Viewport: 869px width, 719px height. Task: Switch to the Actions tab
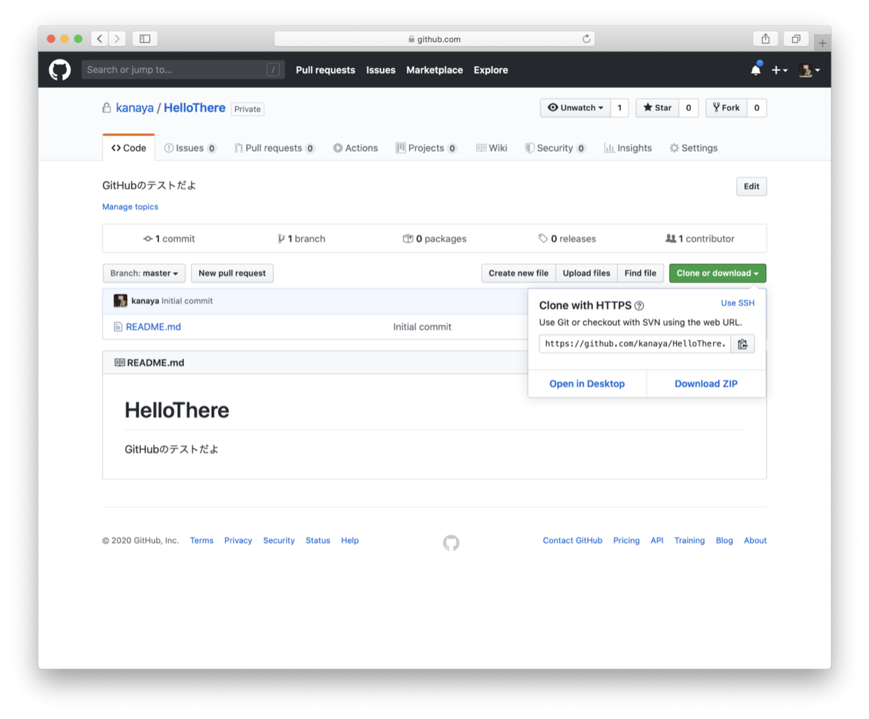coord(356,148)
